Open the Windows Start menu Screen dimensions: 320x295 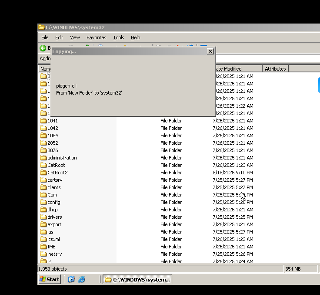coord(50,279)
